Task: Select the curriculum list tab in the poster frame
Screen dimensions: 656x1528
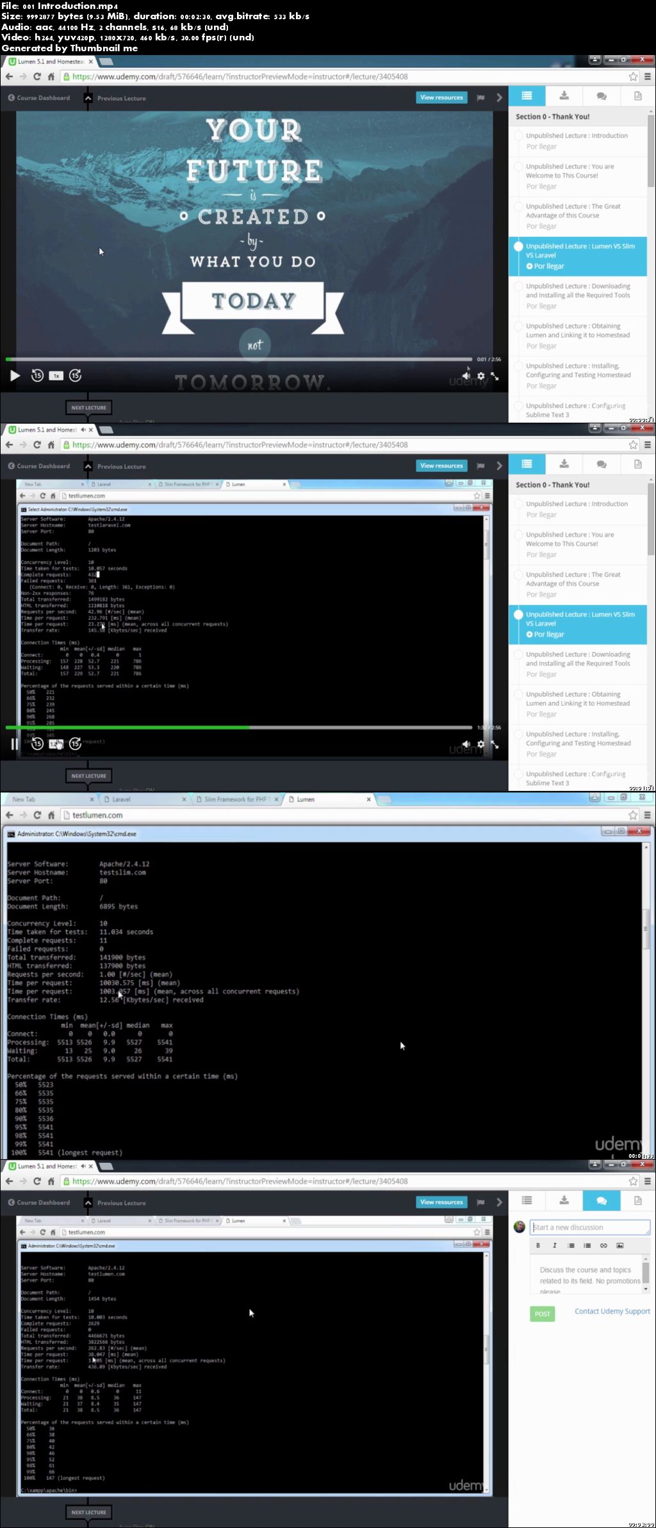Action: point(527,96)
